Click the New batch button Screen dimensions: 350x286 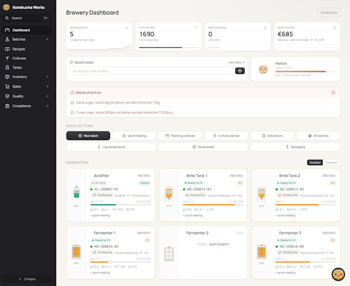pos(88,136)
